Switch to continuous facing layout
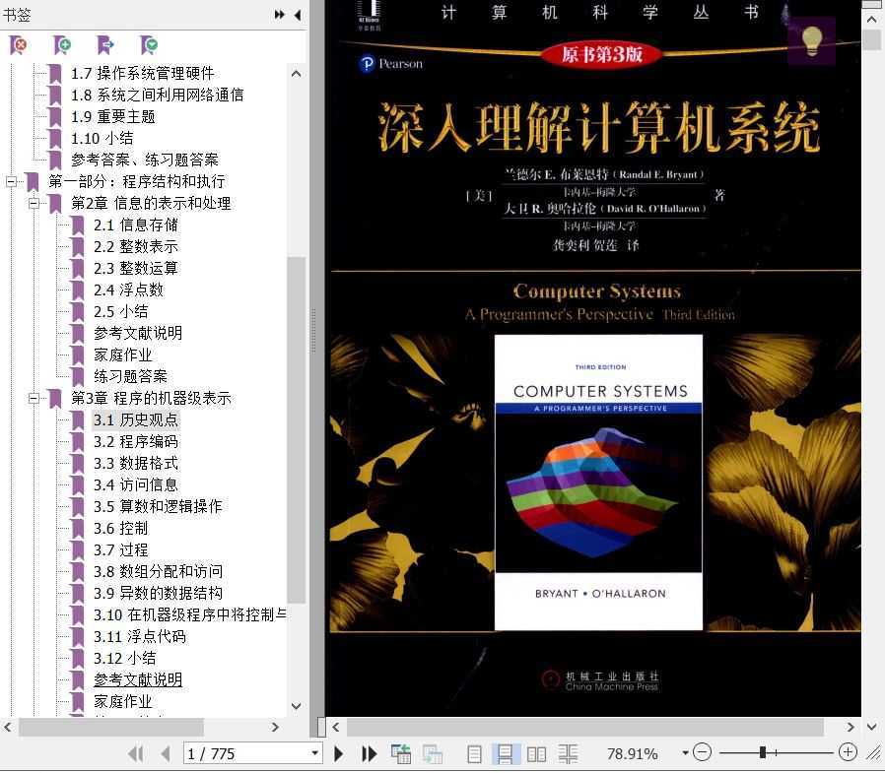This screenshot has height=773, width=885. click(x=568, y=754)
